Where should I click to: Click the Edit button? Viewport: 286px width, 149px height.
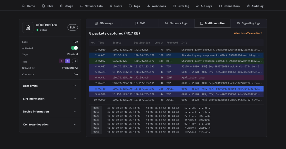pos(73,28)
